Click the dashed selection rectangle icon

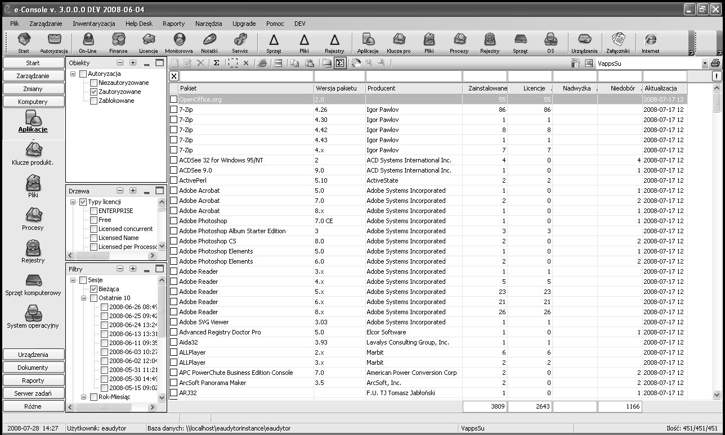coord(232,63)
